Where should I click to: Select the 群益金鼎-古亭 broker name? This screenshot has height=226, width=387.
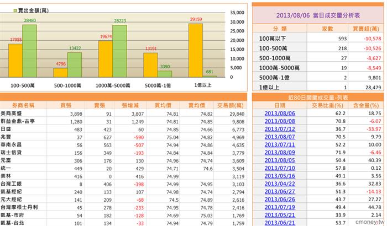tap(18, 121)
